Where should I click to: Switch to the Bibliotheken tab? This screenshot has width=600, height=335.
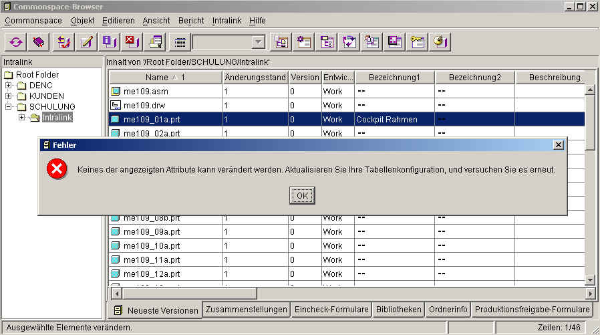pyautogui.click(x=398, y=310)
